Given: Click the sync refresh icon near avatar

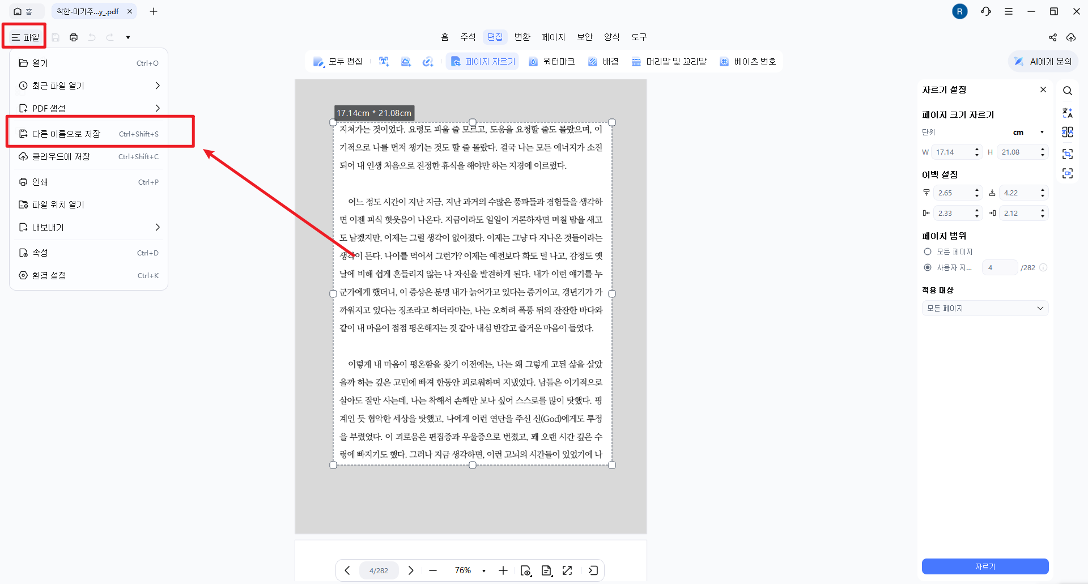Looking at the screenshot, I should pyautogui.click(x=986, y=11).
